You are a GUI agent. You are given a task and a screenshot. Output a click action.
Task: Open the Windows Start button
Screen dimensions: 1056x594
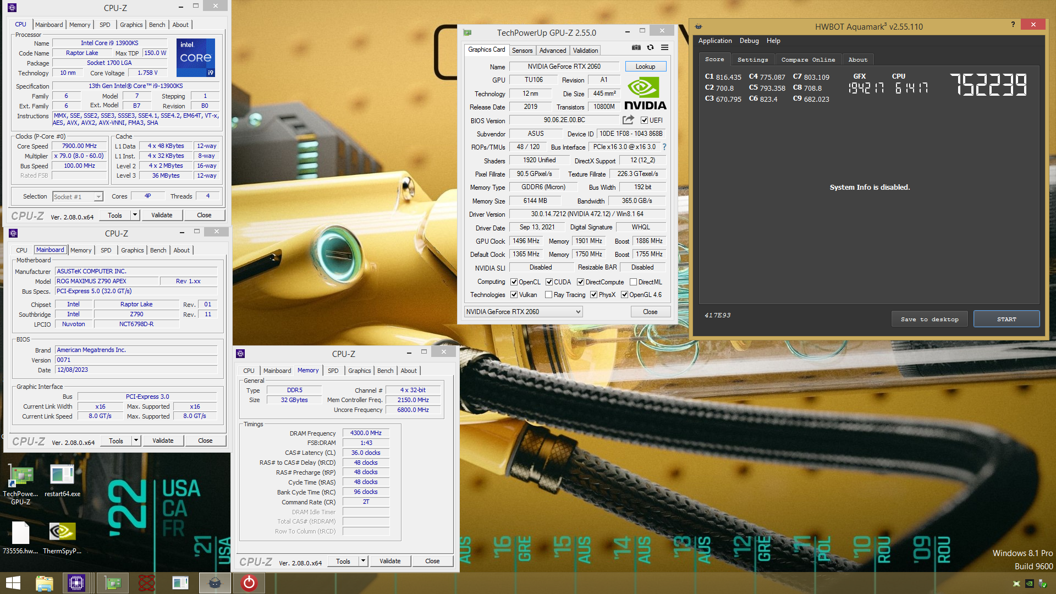13,583
